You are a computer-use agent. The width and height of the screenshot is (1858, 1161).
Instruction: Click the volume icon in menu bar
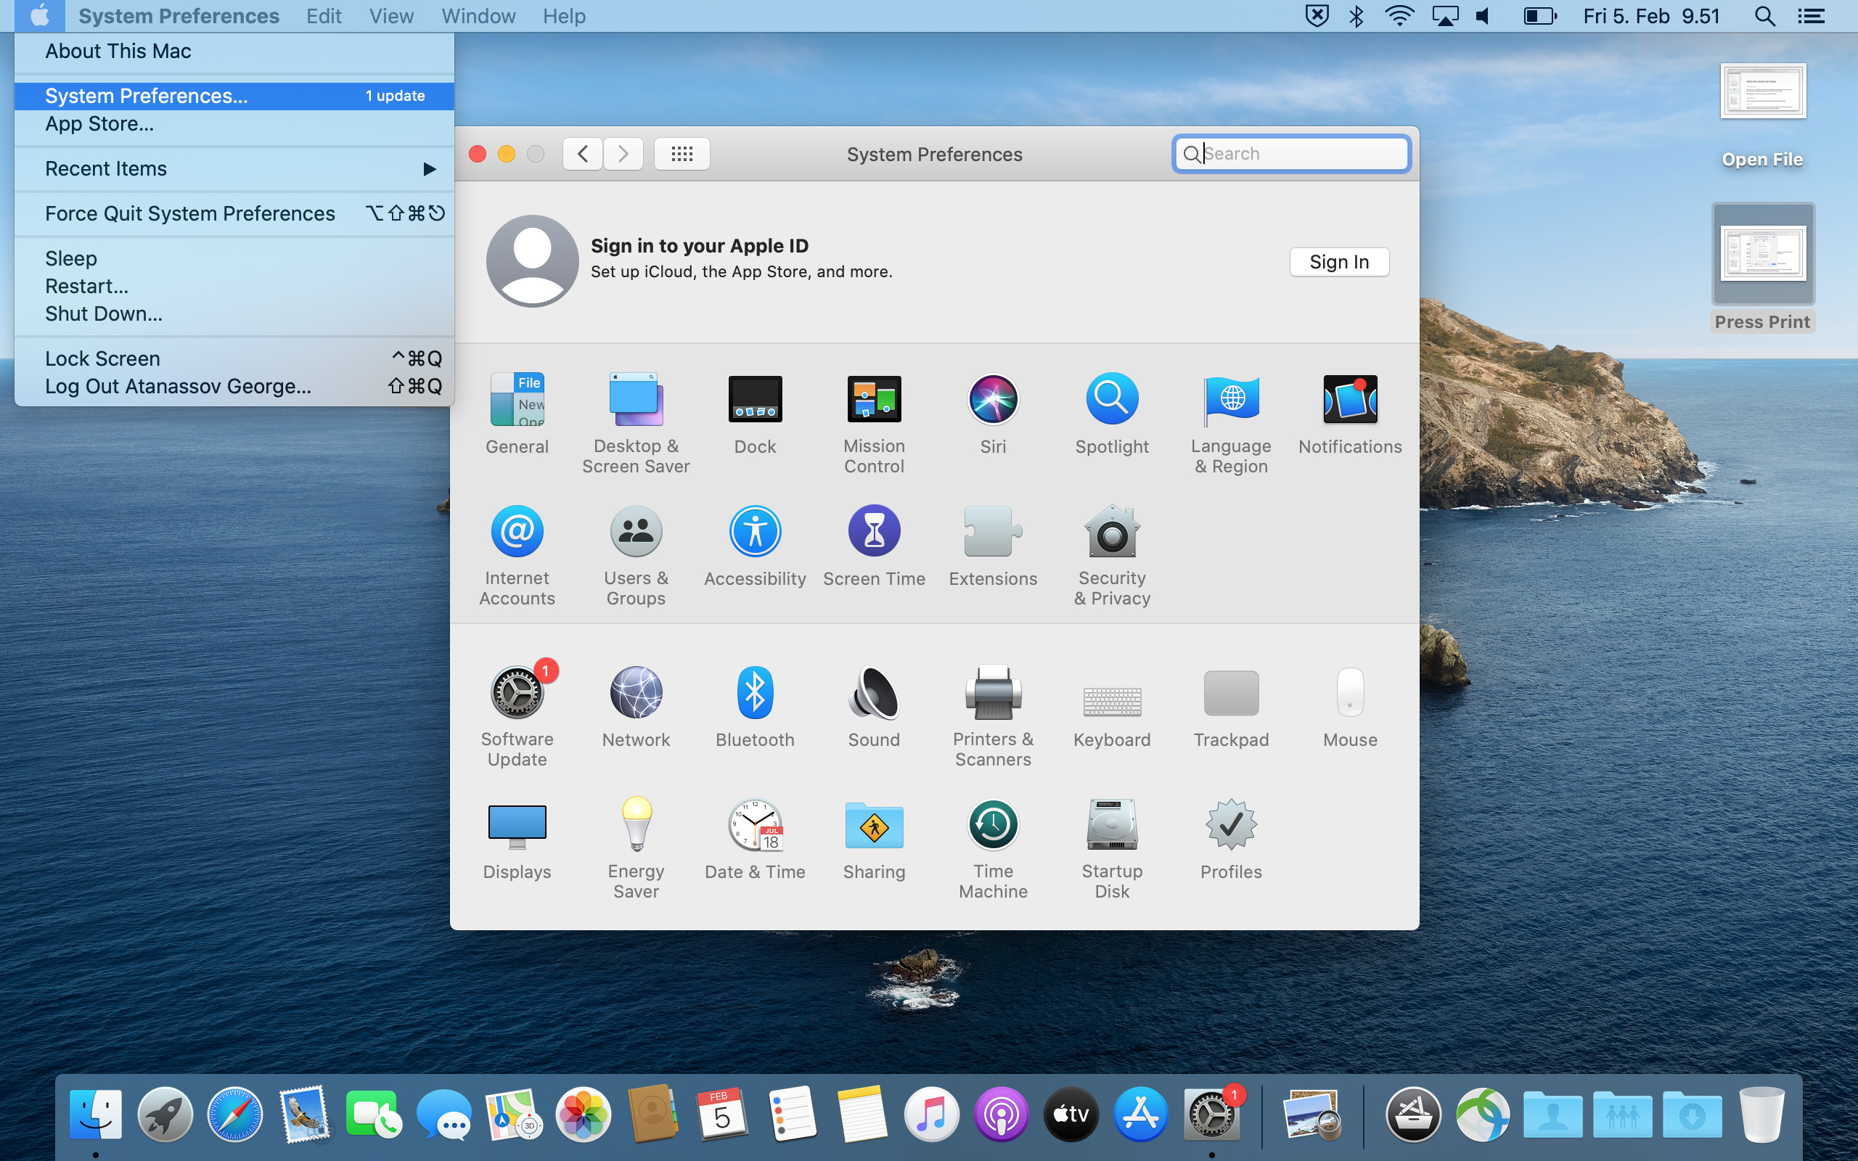pyautogui.click(x=1483, y=16)
